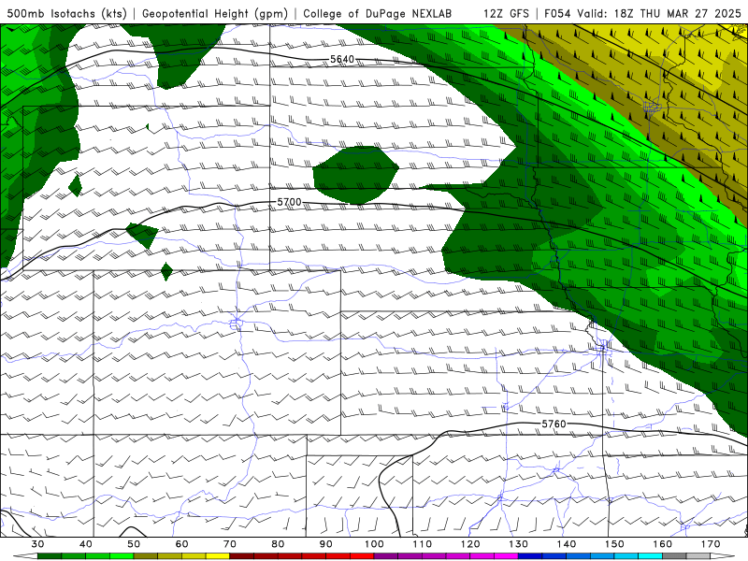The height and width of the screenshot is (561, 748).
Task: Click the 5640 height contour label
Action: [x=342, y=59]
